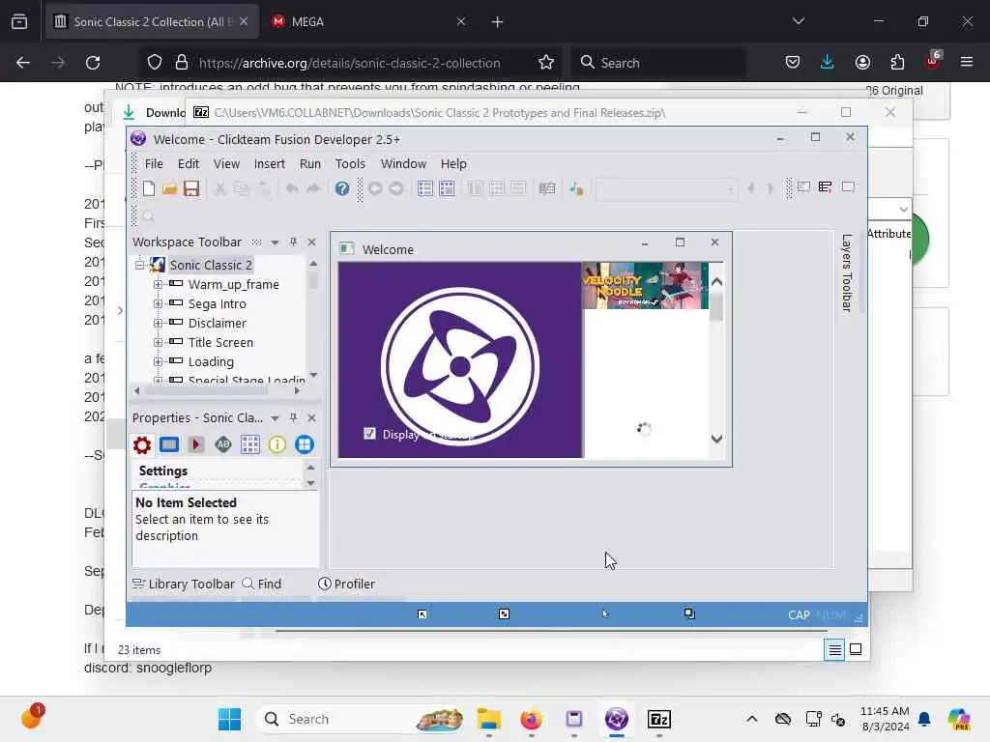Pin the Properties panel
Screen dimensions: 990x742
point(293,417)
